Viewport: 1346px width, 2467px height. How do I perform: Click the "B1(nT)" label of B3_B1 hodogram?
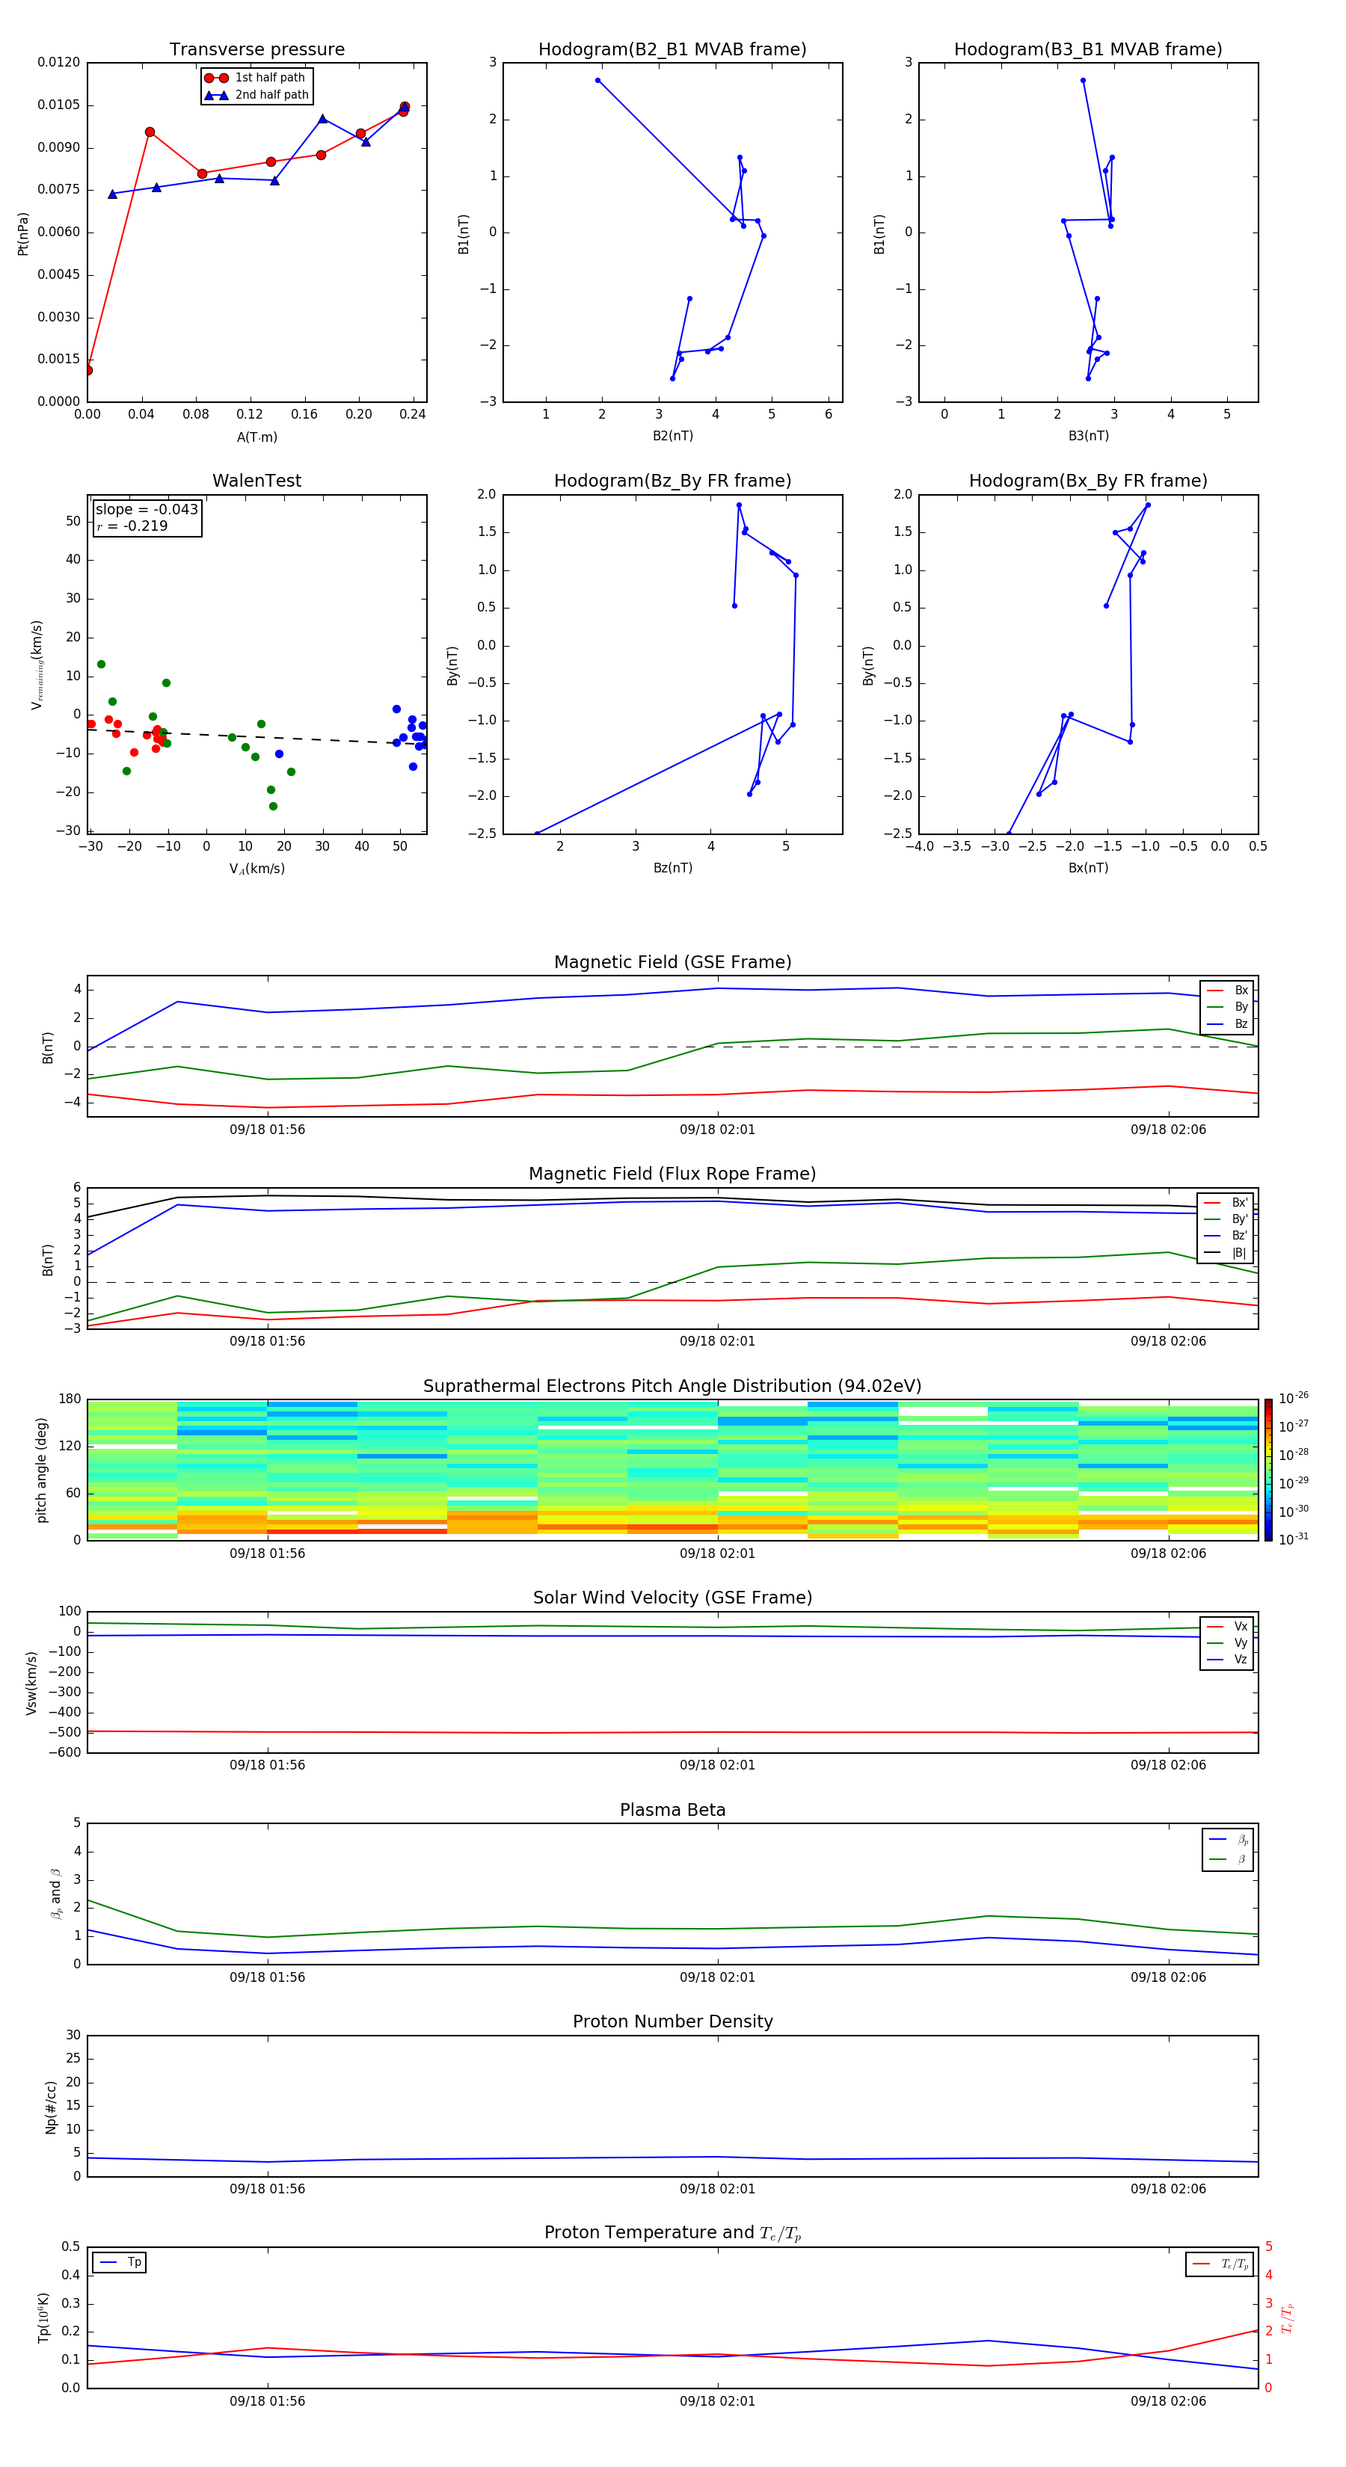[x=879, y=234]
